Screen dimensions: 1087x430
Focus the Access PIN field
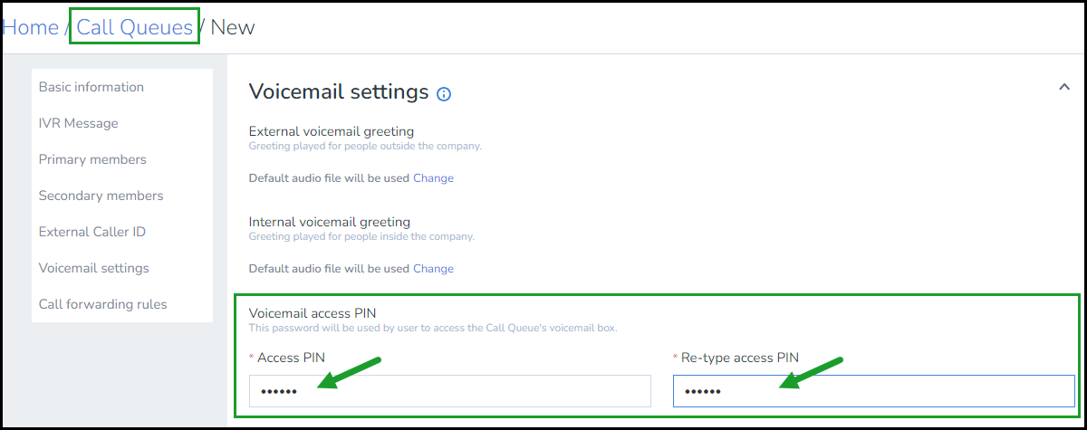point(450,391)
